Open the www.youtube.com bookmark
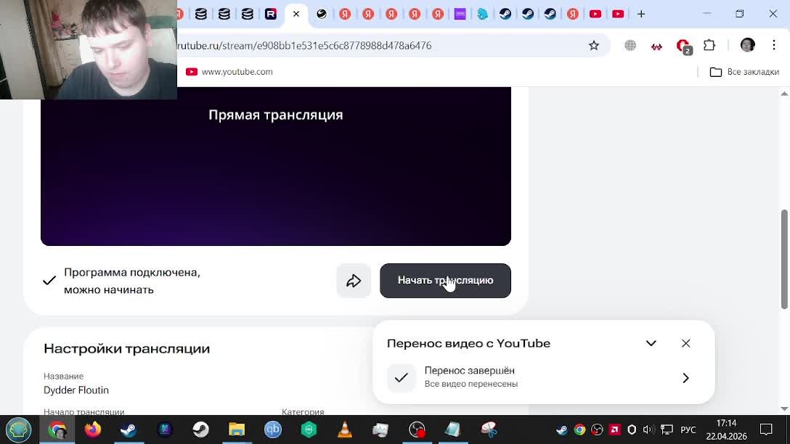Viewport: 790px width, 444px height. (x=229, y=72)
